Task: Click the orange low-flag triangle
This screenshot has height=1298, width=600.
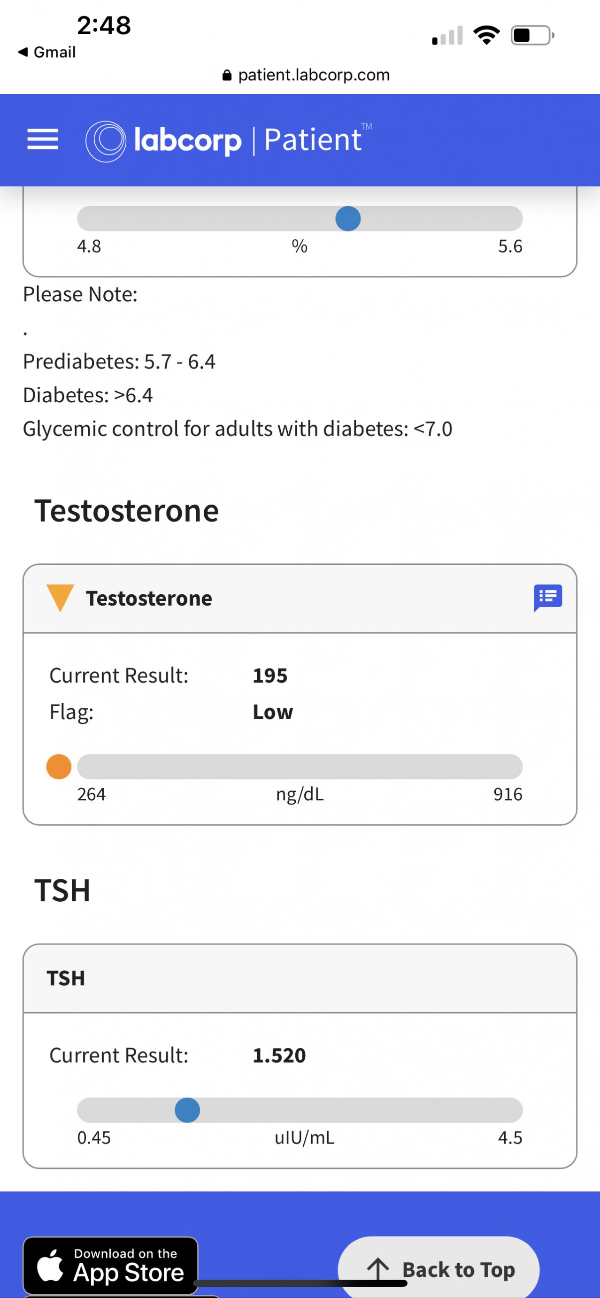Action: pos(60,598)
